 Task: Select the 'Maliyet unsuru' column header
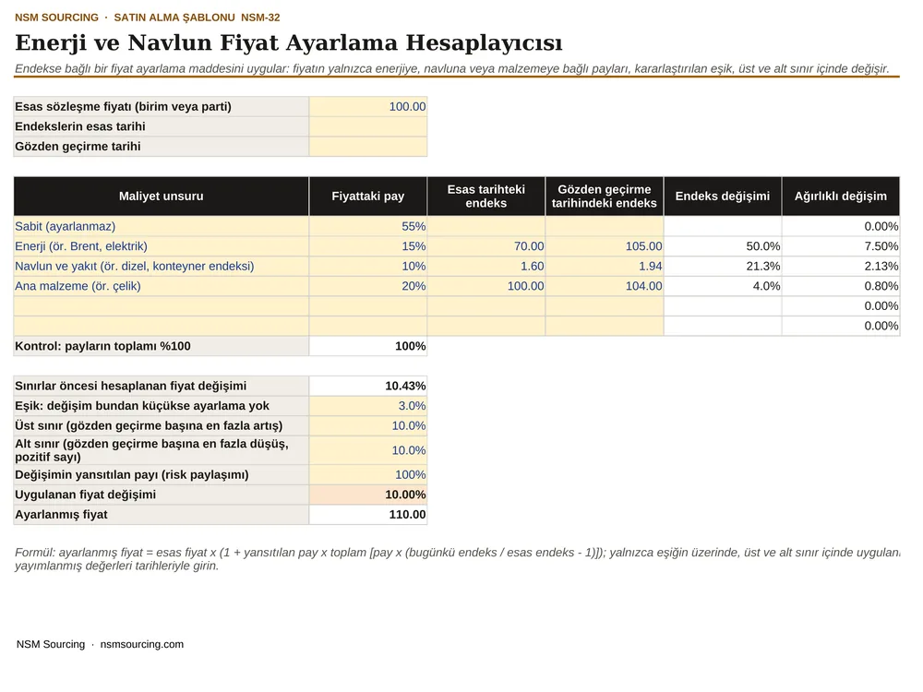pyautogui.click(x=162, y=196)
